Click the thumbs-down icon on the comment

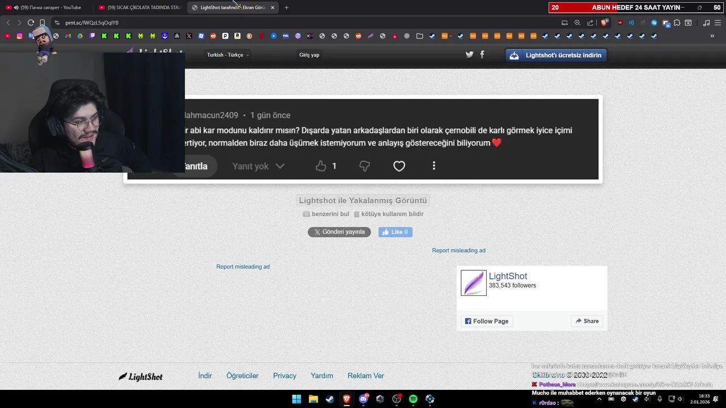365,165
